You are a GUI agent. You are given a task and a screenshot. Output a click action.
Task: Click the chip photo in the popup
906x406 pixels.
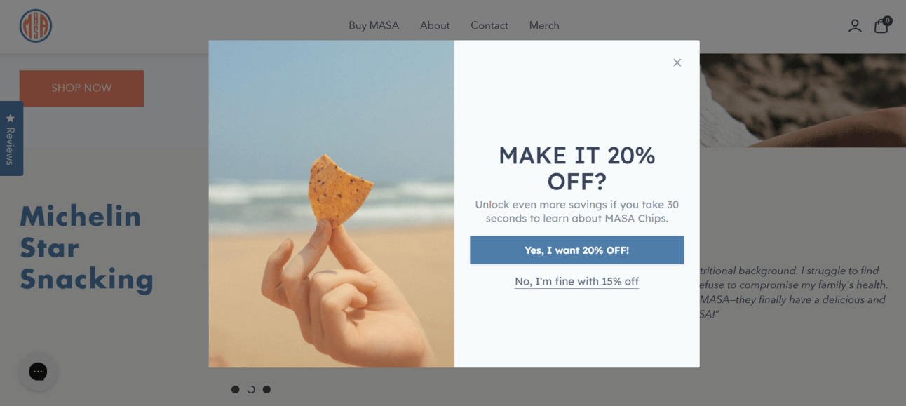pyautogui.click(x=332, y=203)
